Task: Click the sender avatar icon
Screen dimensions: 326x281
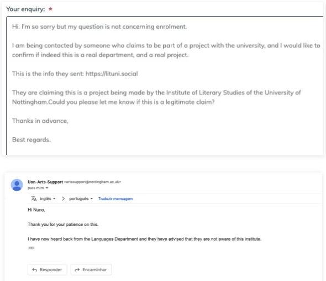Action: point(17,185)
